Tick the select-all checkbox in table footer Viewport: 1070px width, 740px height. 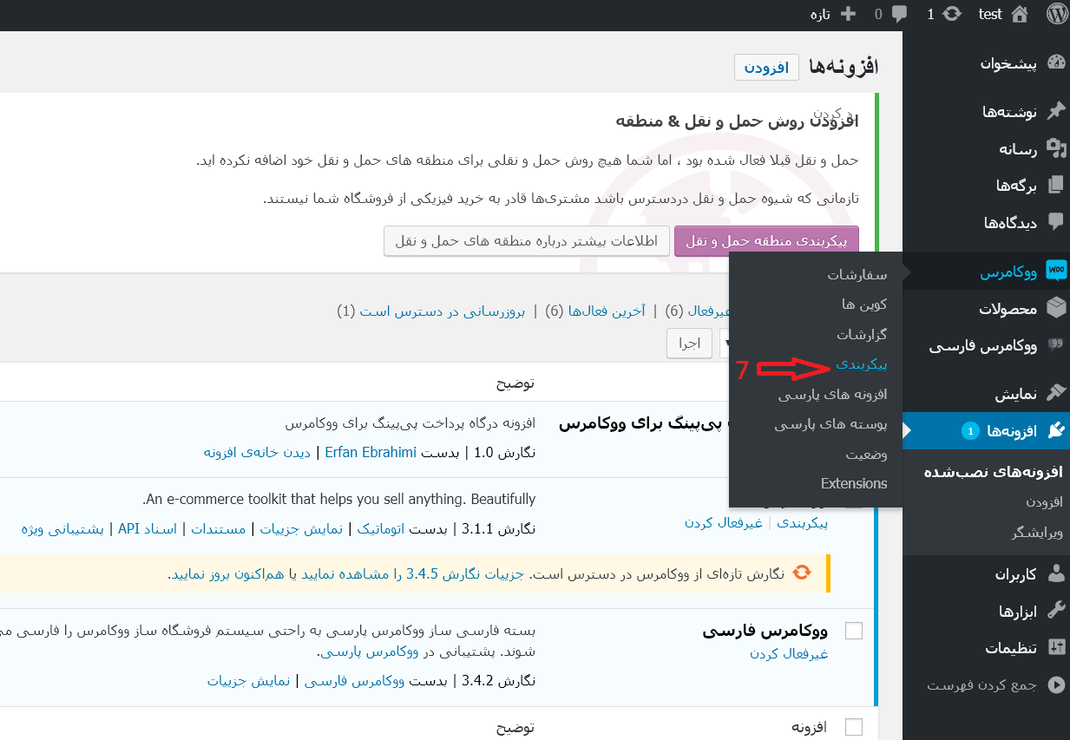tap(854, 727)
